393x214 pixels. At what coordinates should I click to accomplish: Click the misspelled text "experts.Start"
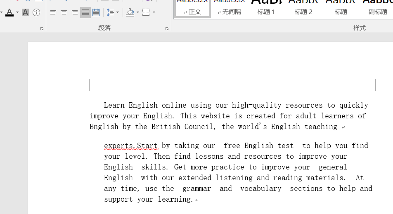tap(131, 146)
